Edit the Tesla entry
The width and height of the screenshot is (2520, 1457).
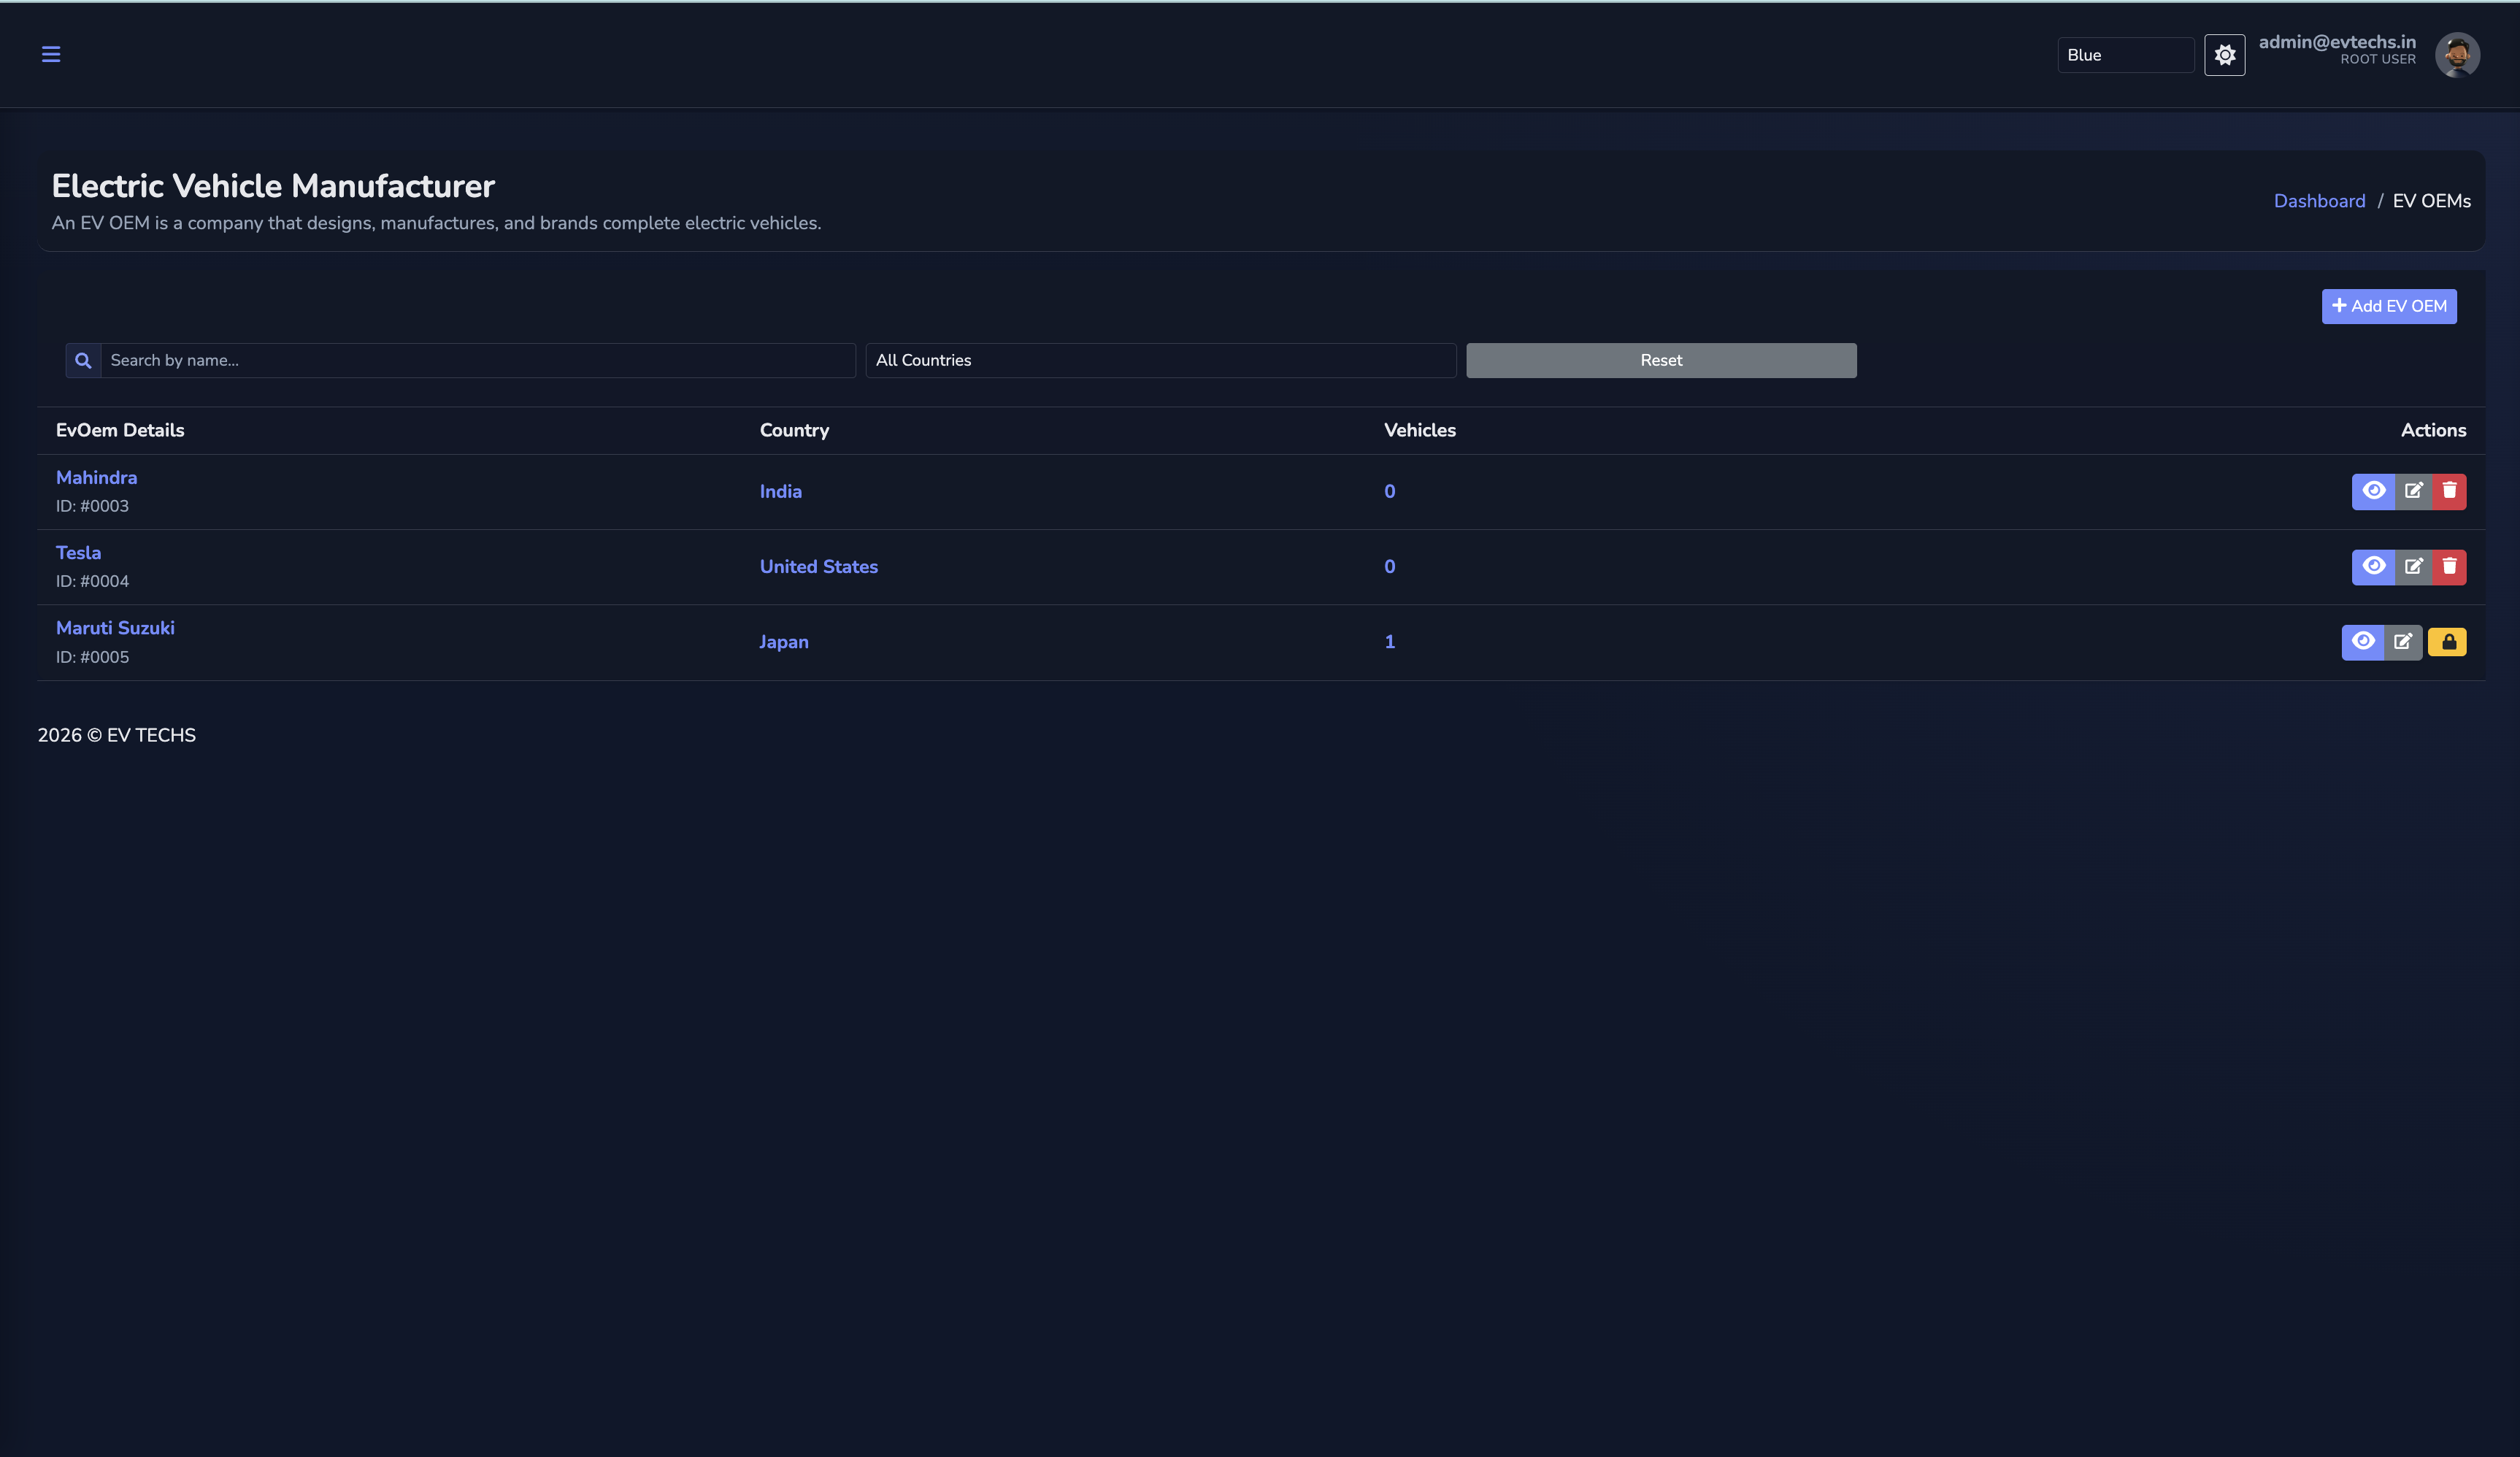click(2413, 567)
